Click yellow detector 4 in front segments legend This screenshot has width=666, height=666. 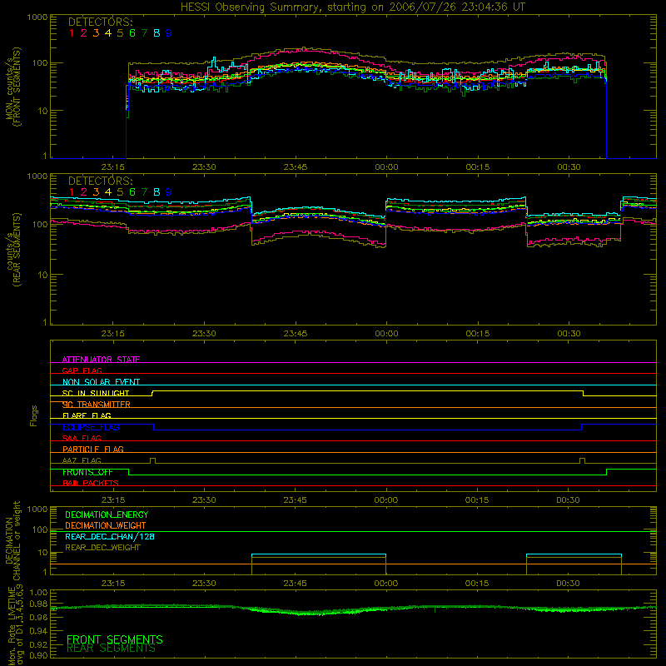point(108,33)
